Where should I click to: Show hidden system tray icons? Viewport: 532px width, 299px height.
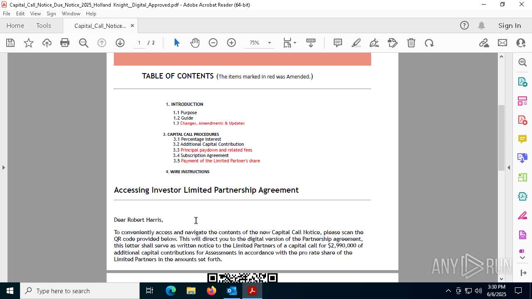pyautogui.click(x=448, y=291)
